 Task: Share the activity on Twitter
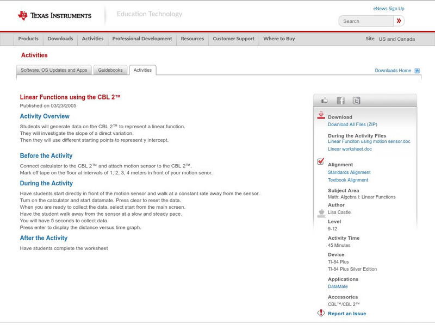356,101
